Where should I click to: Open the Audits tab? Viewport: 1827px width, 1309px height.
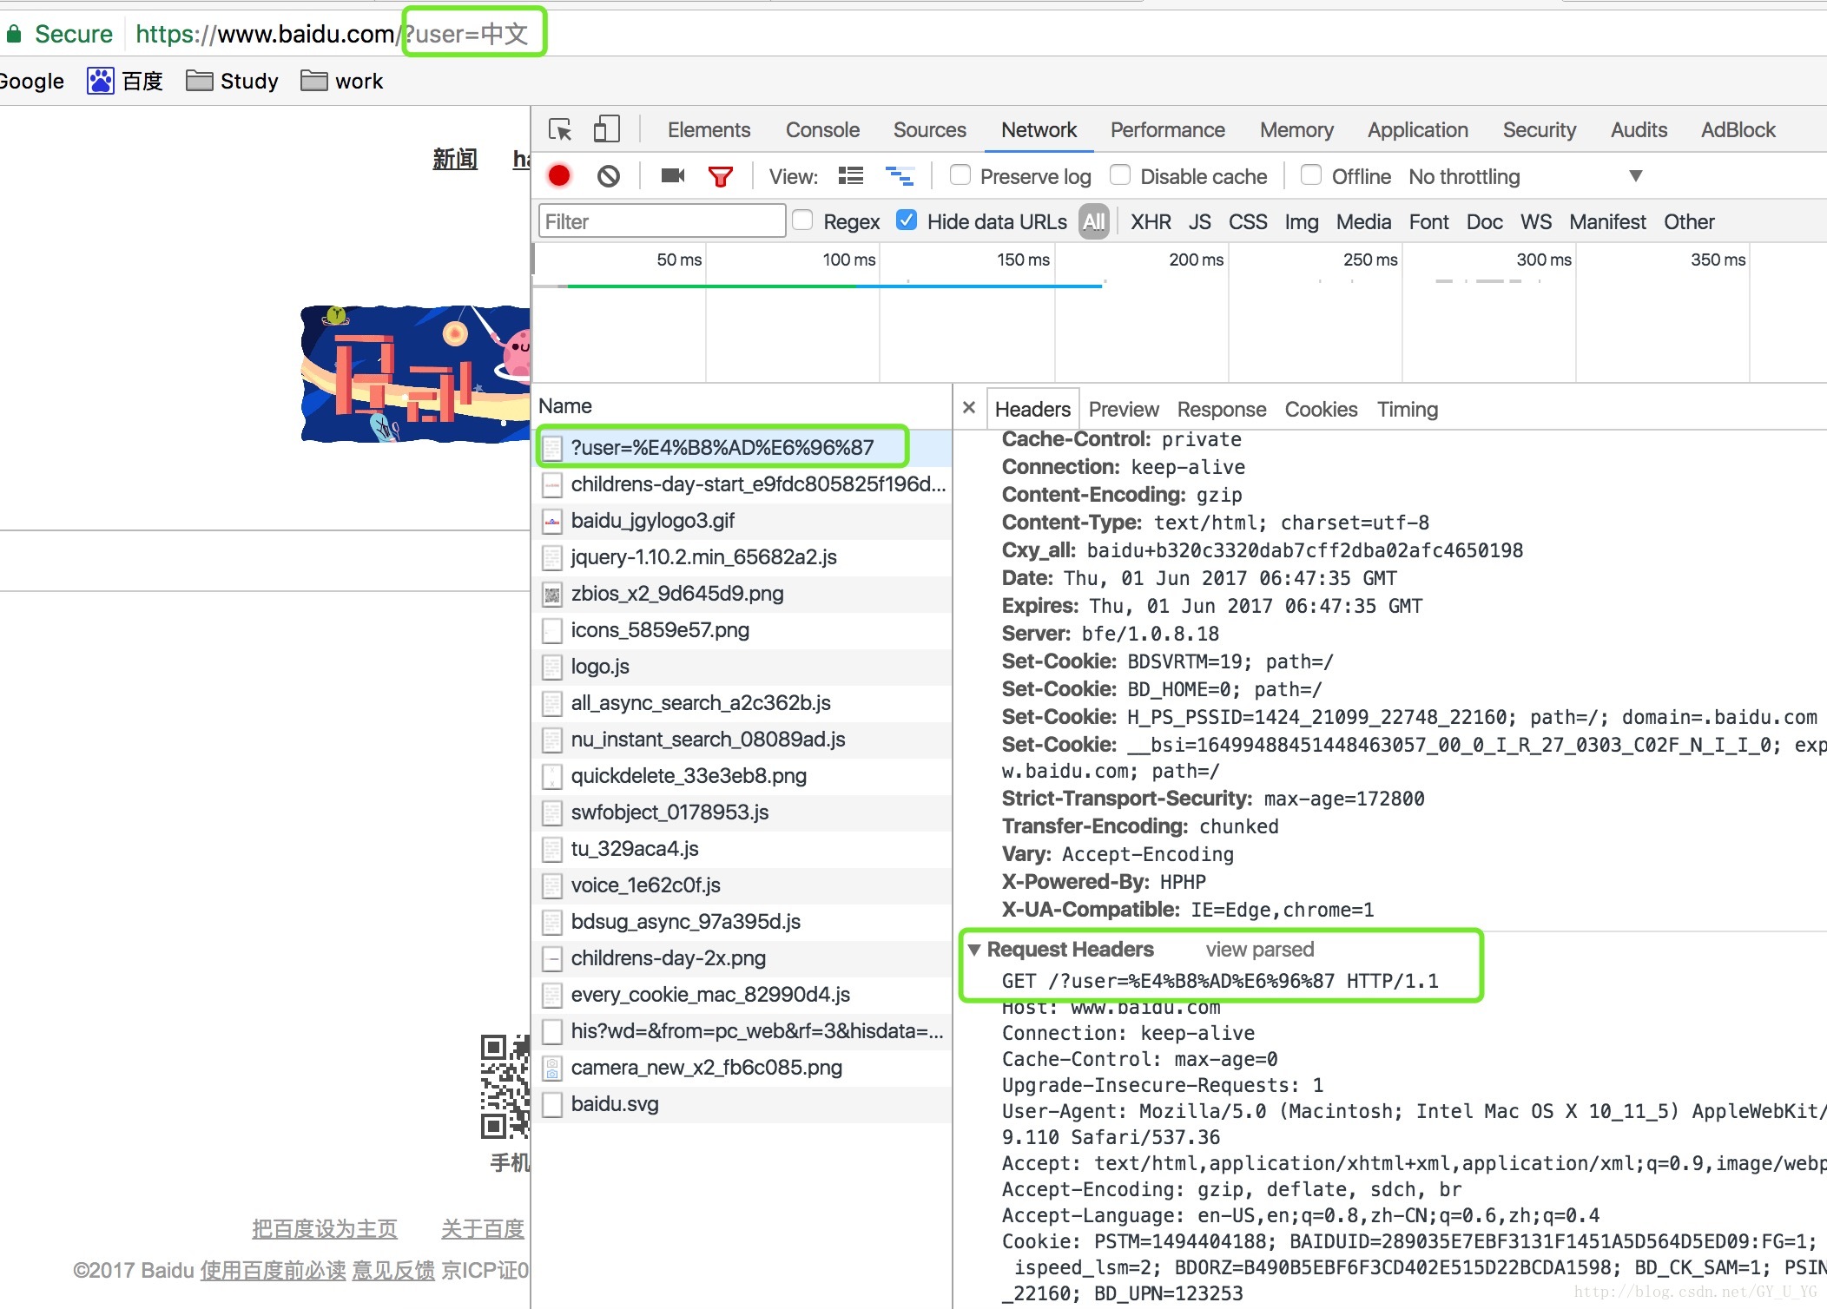click(1639, 130)
